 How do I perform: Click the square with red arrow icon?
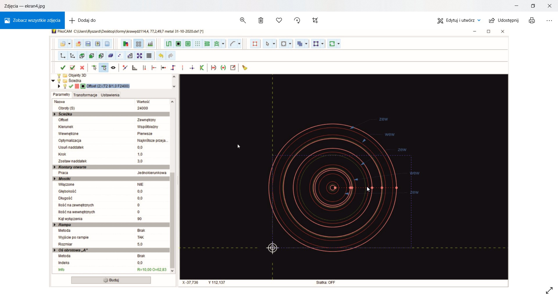tap(233, 68)
